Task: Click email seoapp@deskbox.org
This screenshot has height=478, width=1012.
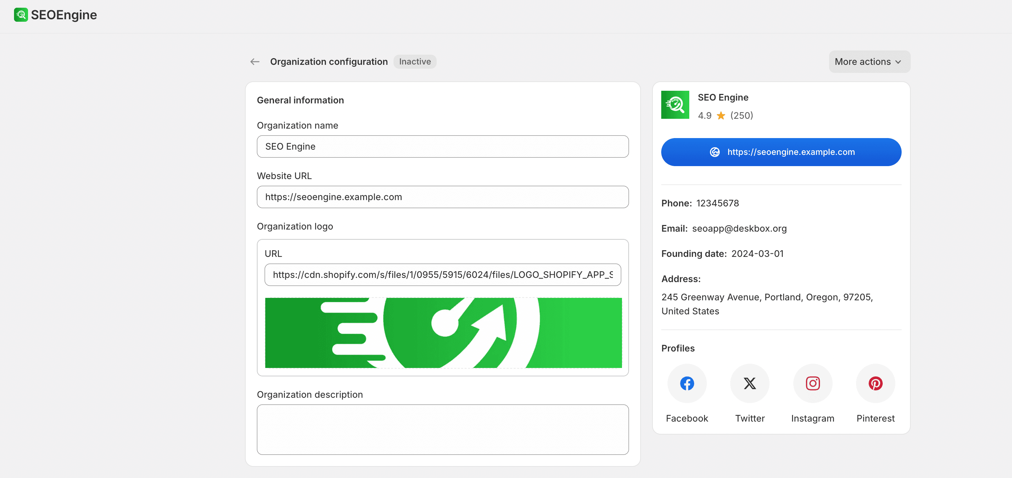Action: (x=739, y=228)
